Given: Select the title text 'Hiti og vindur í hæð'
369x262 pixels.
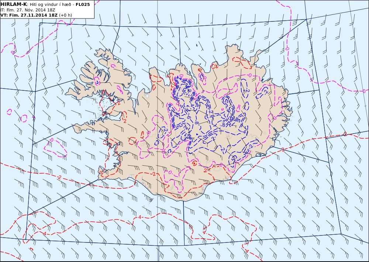Looking at the screenshot, I should coord(51,4).
